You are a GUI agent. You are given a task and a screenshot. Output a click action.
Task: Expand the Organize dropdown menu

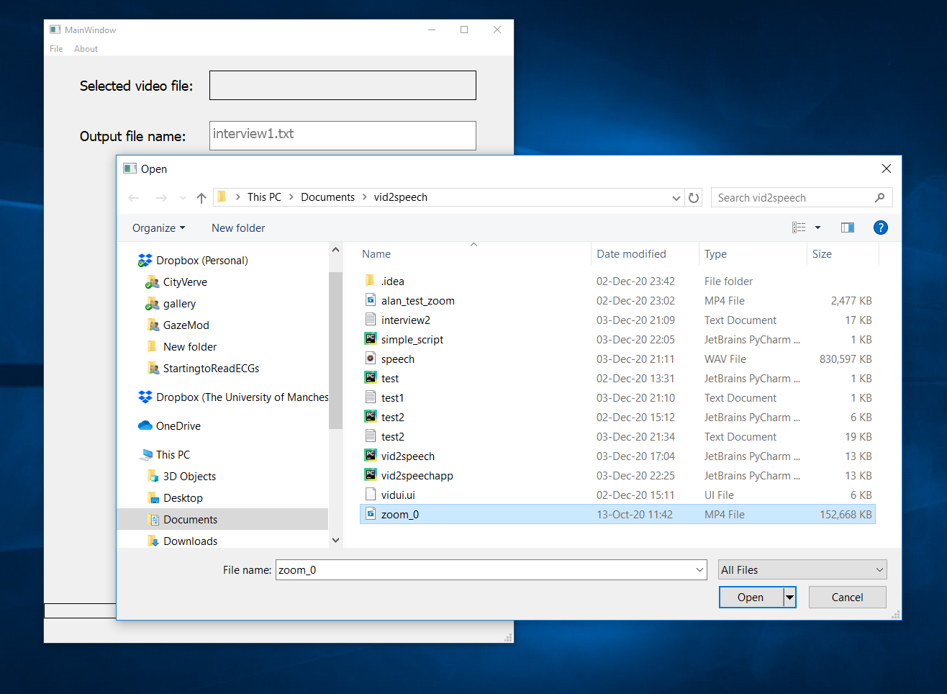coord(158,228)
